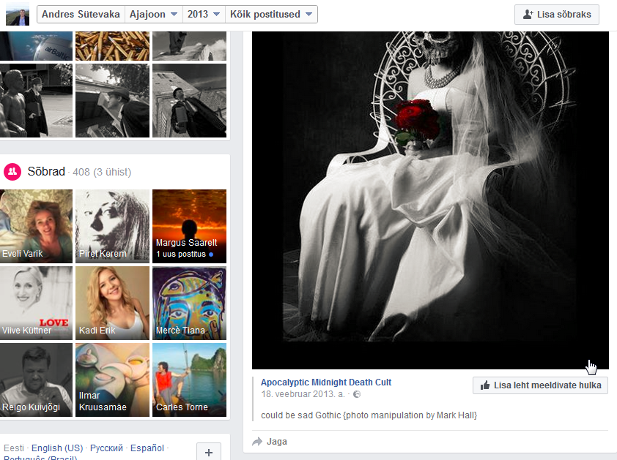Viewport: 617px width, 460px height.
Task: Open friend Reigo Kuivjõgi's thumbnail
Action: (36, 380)
